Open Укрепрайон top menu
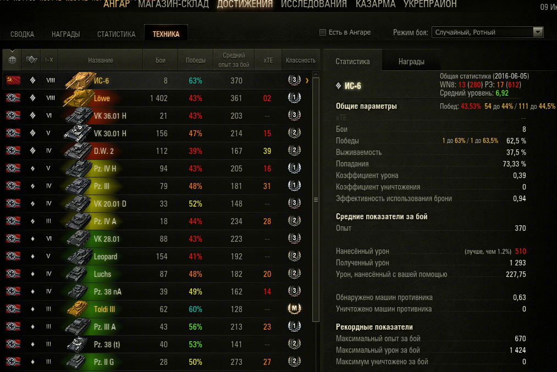Viewport: 557px width, 372px height. (x=430, y=4)
